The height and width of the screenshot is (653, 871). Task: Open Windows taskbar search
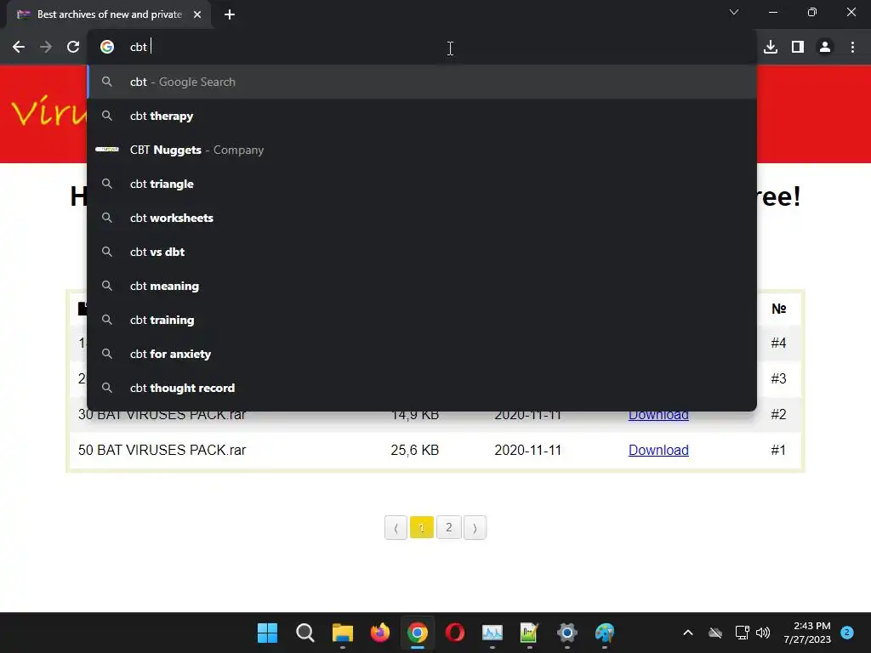[305, 633]
